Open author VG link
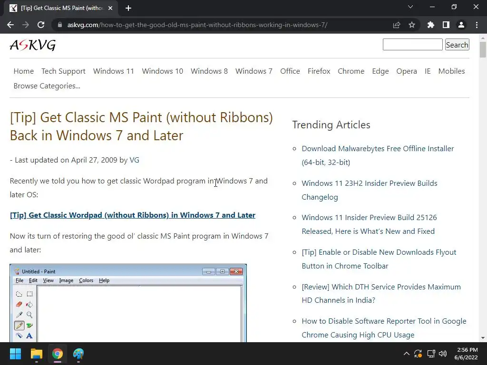This screenshot has height=365, width=487. tap(134, 160)
